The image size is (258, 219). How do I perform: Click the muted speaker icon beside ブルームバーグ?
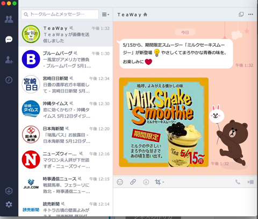(x=76, y=53)
